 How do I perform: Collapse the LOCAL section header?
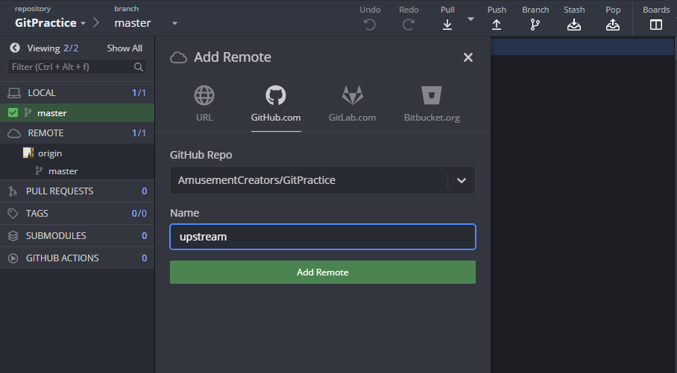[77, 93]
